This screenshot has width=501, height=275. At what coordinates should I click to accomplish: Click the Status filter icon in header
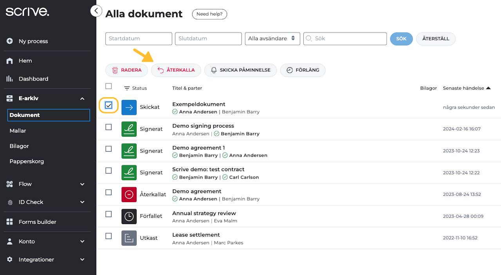pyautogui.click(x=127, y=89)
